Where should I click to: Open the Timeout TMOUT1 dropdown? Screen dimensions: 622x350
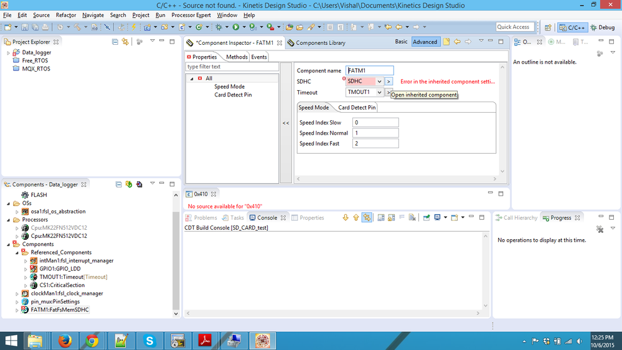coord(379,92)
